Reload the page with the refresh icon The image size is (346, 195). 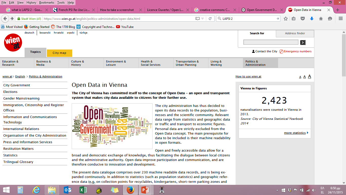[210, 19]
